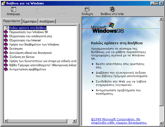Minimize the Βοήθεια για τα Windows window

[x=152, y=3]
